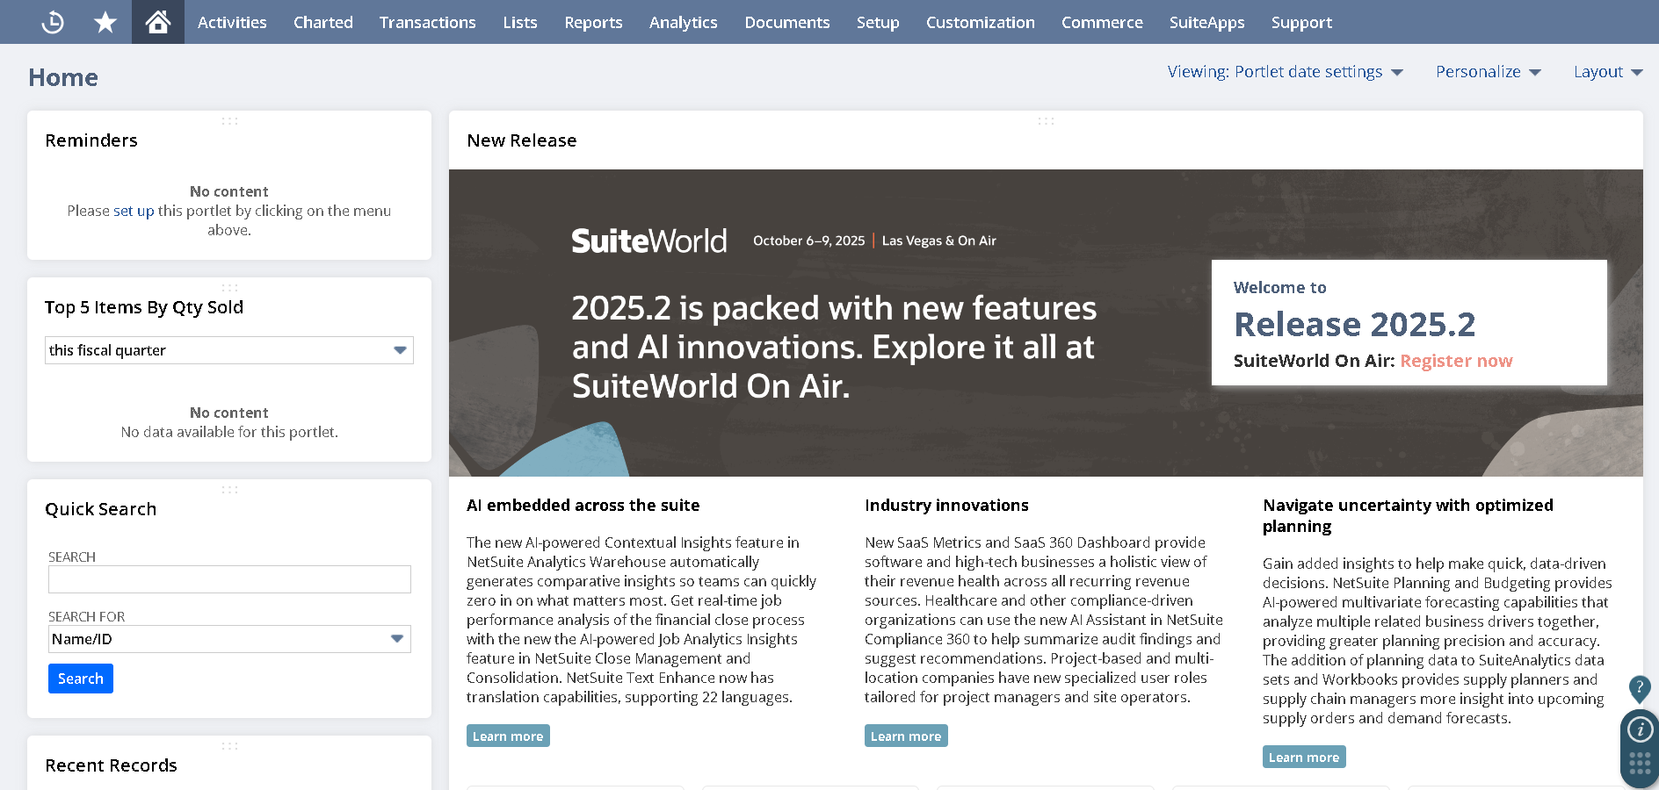Go to the Home house icon
Image resolution: width=1659 pixels, height=790 pixels.
(158, 22)
